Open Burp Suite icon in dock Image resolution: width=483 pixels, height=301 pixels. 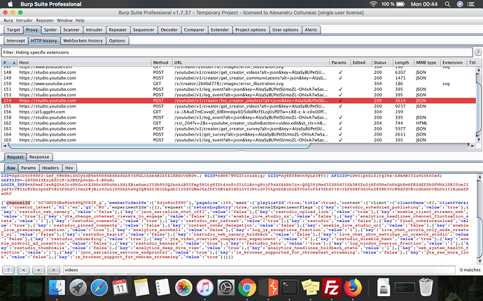coord(267,288)
